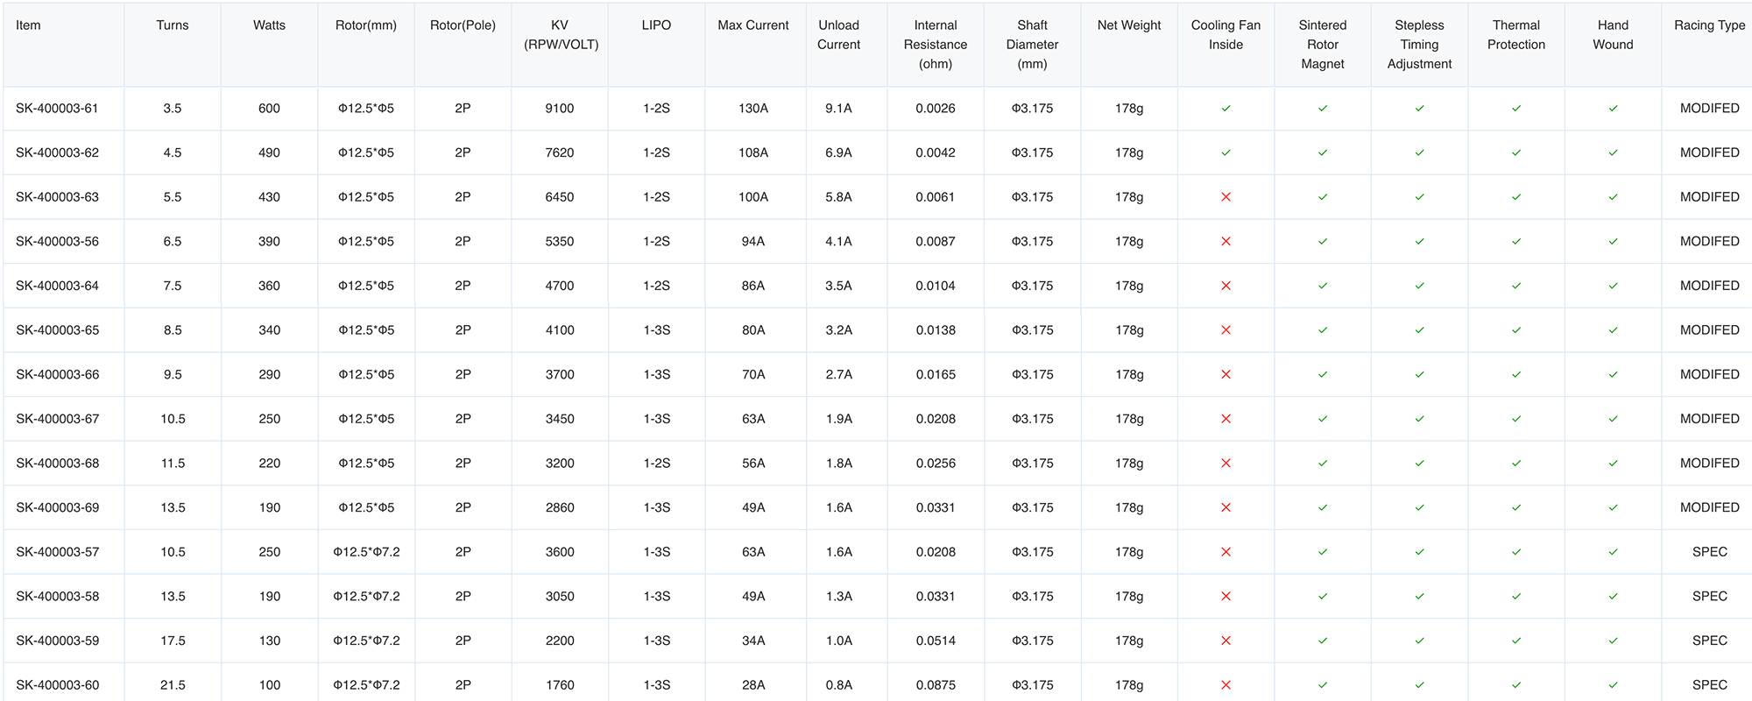This screenshot has width=1752, height=701.
Task: Click Cooling Fan check mark for SK-400003-61
Action: point(1226,109)
